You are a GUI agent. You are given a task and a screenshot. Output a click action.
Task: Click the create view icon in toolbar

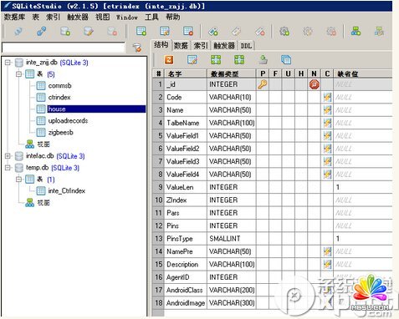(356, 31)
